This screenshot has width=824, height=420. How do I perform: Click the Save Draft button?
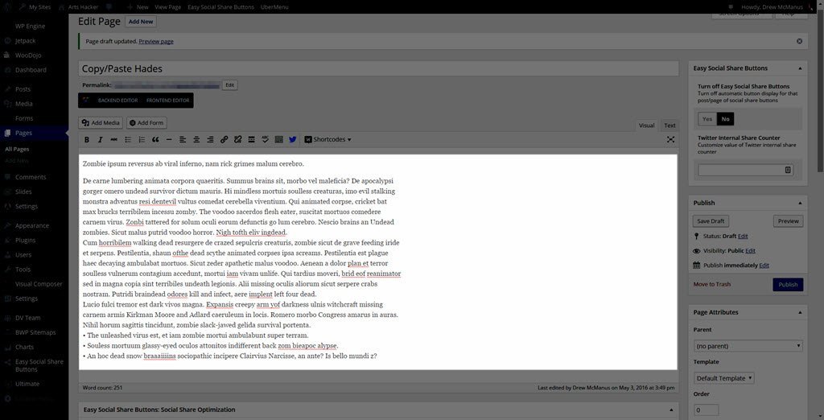(711, 221)
